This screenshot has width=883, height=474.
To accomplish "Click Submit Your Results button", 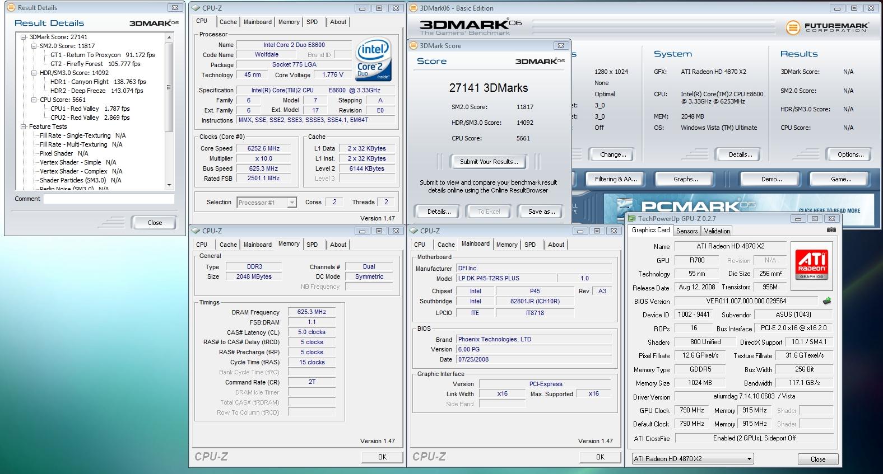I will 489,162.
